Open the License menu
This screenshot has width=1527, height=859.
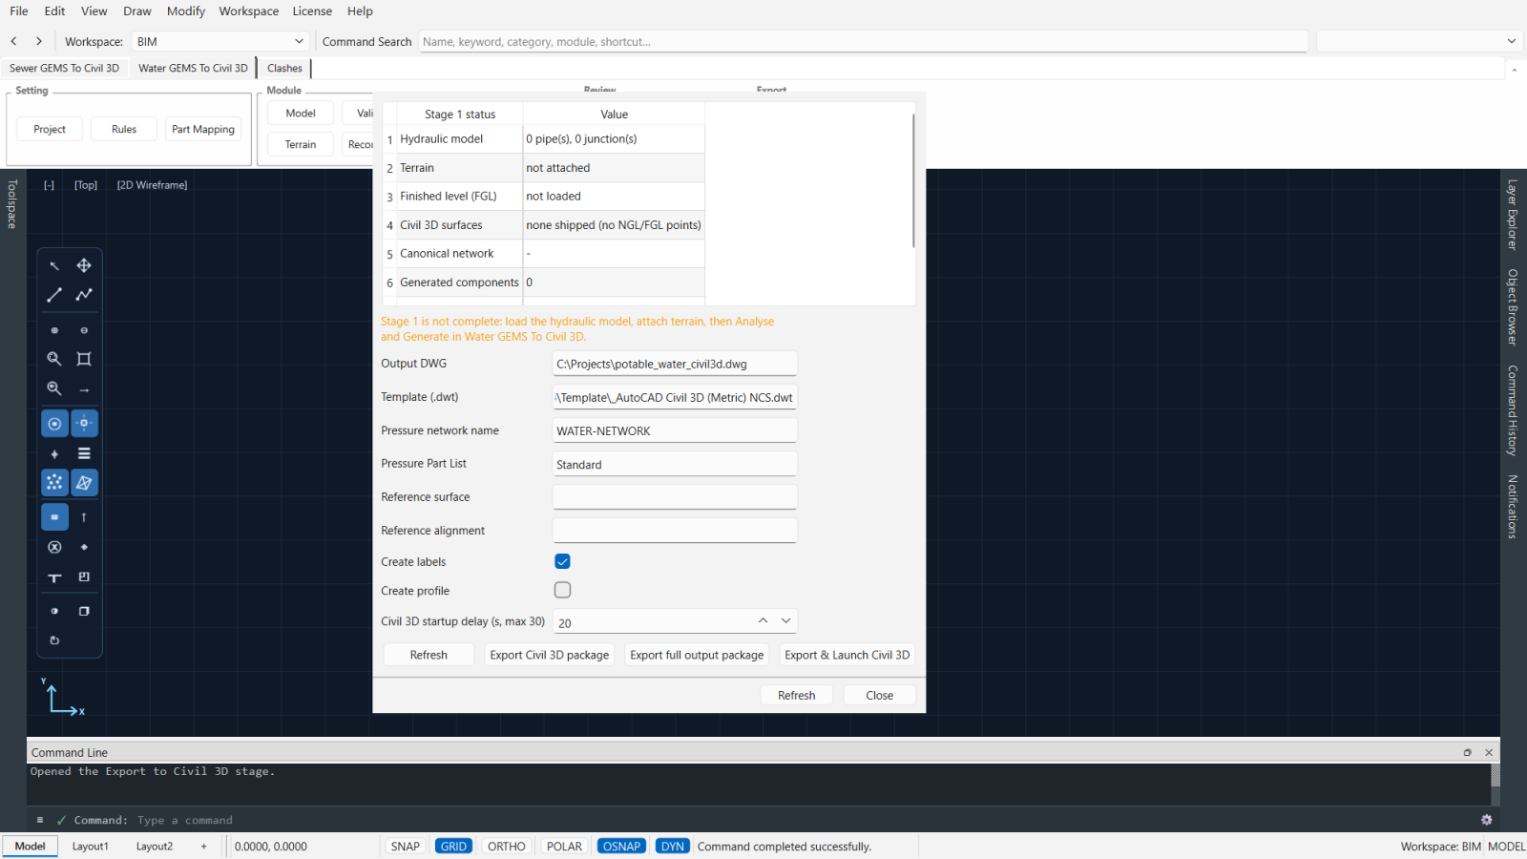(x=312, y=11)
